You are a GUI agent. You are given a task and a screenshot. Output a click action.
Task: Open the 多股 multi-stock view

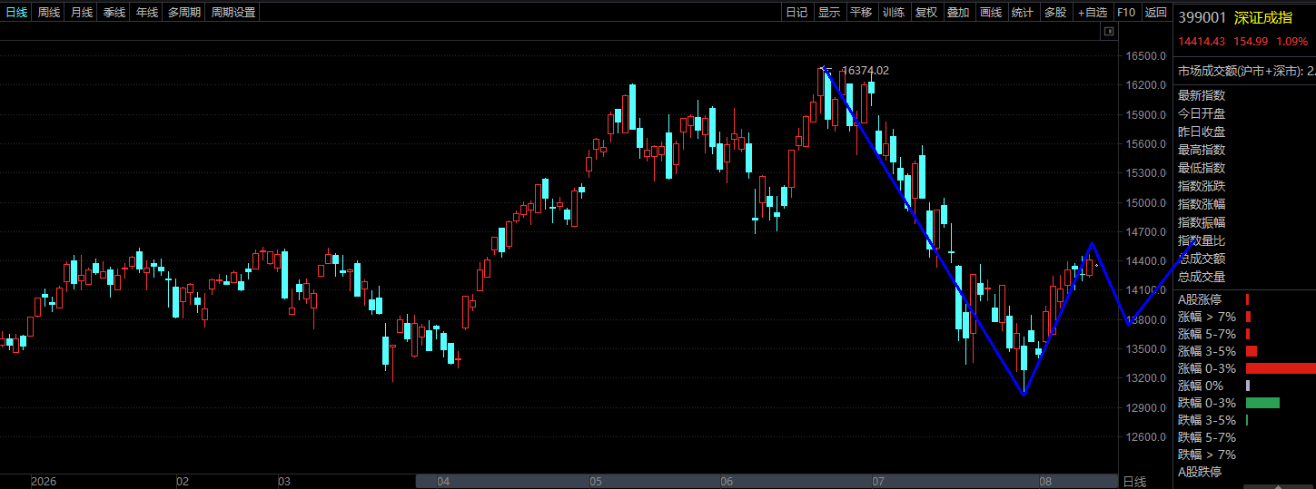1055,12
